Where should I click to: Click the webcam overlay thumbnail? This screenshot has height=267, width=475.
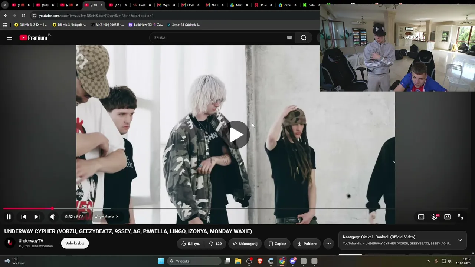point(397,48)
